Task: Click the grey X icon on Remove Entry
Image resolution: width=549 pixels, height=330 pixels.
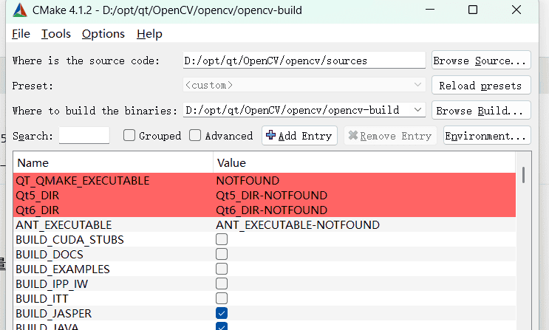Action: click(353, 135)
